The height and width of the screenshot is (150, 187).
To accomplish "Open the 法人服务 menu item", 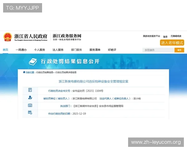I will (x=58, y=50).
